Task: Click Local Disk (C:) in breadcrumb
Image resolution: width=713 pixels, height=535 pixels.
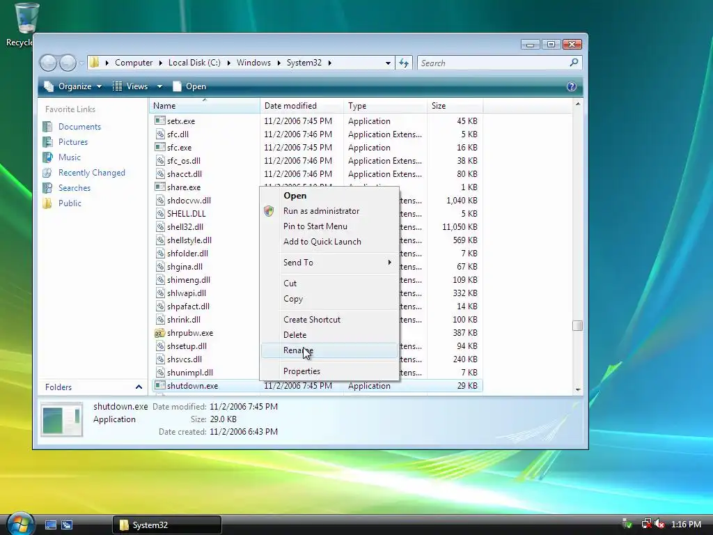Action: tap(194, 63)
